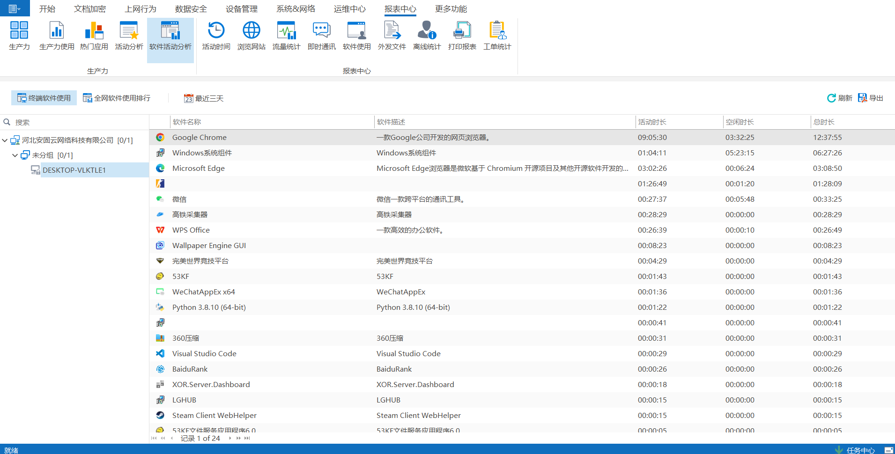The image size is (895, 454).
Task: Switch to the 数据安全 ribbon tab
Action: pos(191,9)
